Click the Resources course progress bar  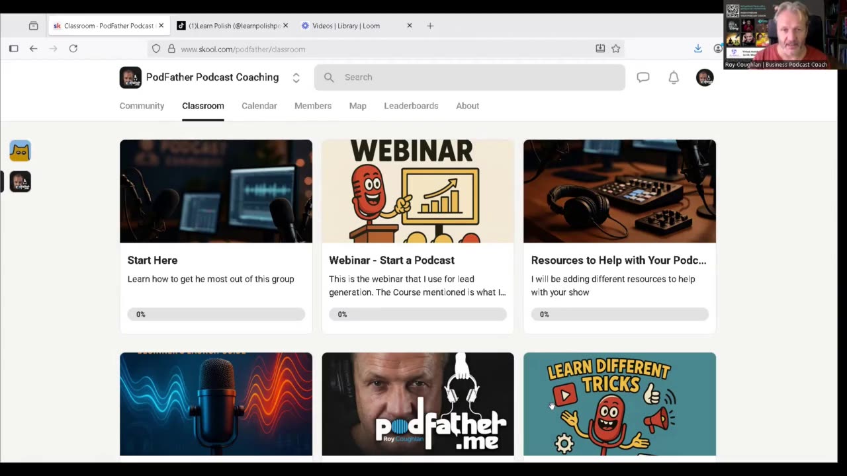(x=619, y=314)
